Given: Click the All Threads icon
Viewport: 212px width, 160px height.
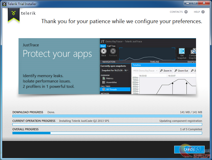Looking at the screenshot, I should 104,89.
